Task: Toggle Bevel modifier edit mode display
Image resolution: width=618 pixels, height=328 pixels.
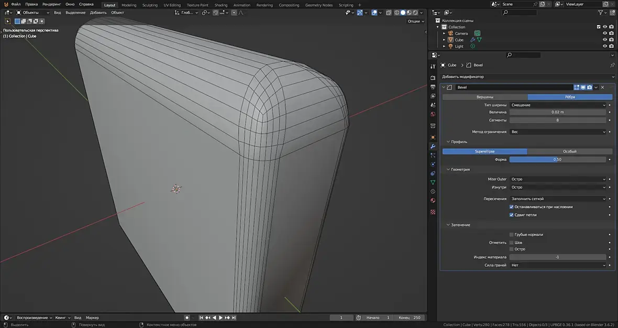Action: point(577,88)
